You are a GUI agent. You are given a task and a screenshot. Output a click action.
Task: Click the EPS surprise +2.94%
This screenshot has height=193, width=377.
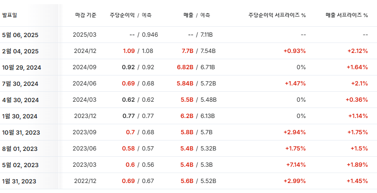click(294, 132)
